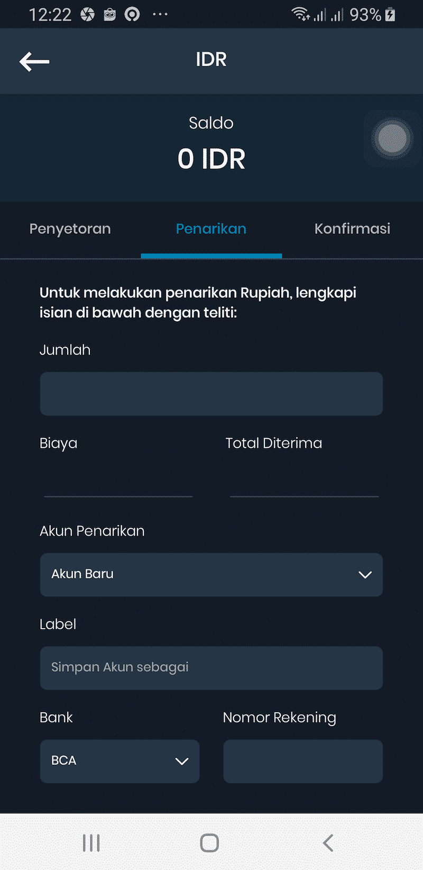This screenshot has height=870, width=423.
Task: Tap the Wi-Fi icon in the status bar
Action: click(x=300, y=14)
